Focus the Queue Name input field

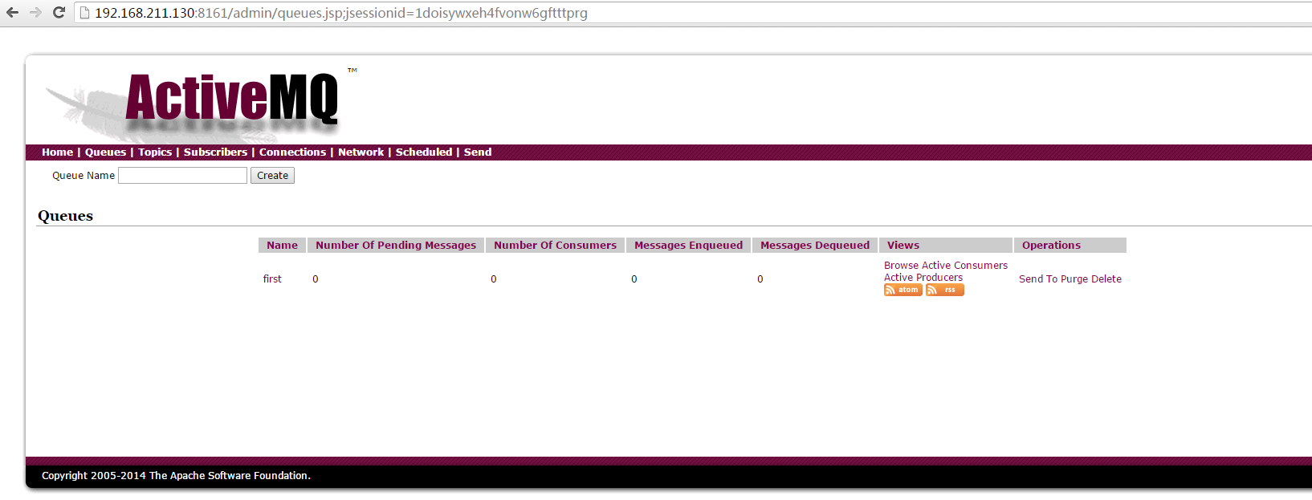pos(182,175)
